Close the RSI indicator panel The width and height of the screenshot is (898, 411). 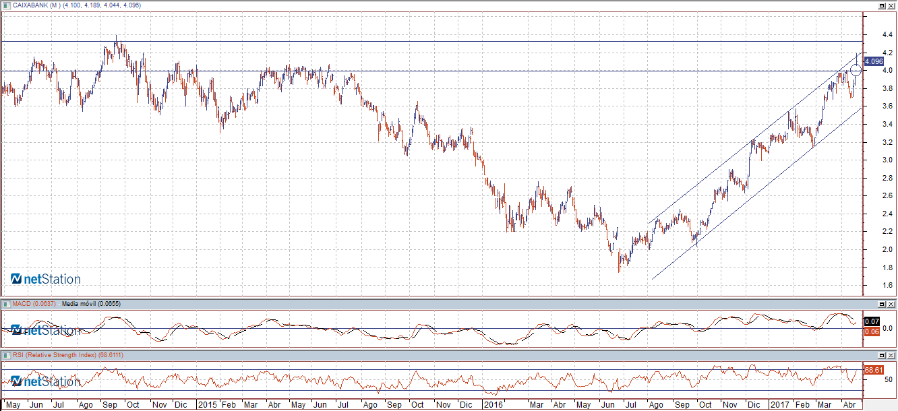891,354
